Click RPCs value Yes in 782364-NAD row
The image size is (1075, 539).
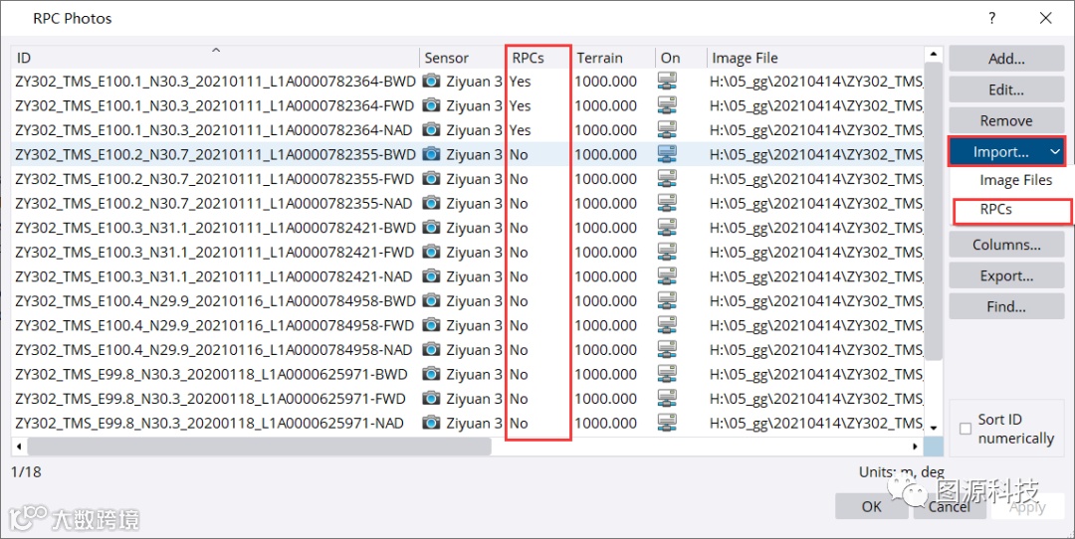coord(520,130)
